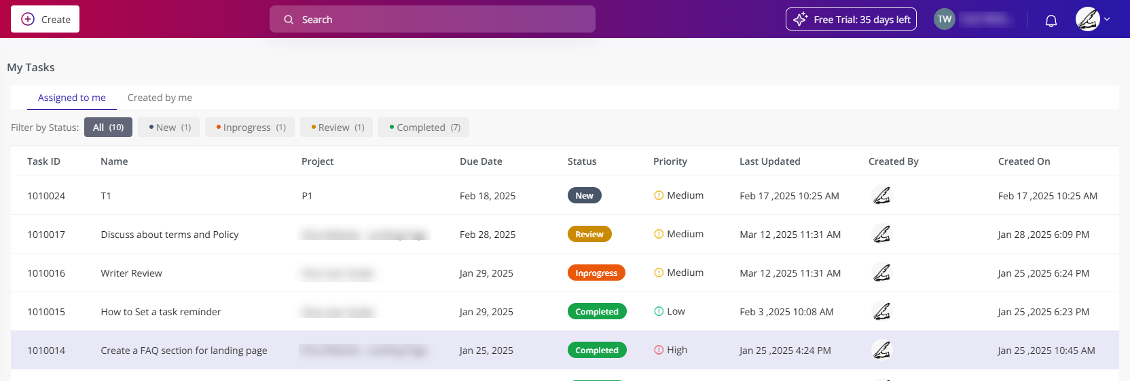
Task: Sort by the Created By column header
Action: (x=893, y=161)
